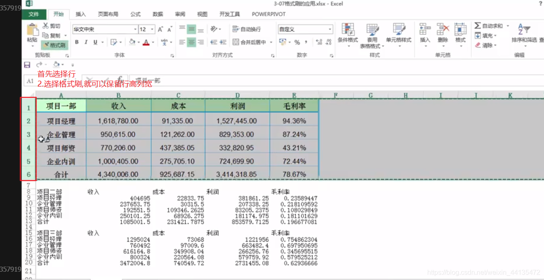This screenshot has height=280, width=544.
Task: Open the File (文件) tab
Action: (34, 14)
